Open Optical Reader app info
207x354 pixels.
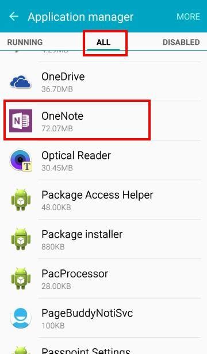(103, 160)
